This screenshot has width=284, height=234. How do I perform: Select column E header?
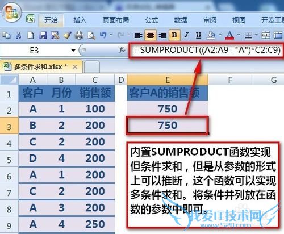click(168, 80)
